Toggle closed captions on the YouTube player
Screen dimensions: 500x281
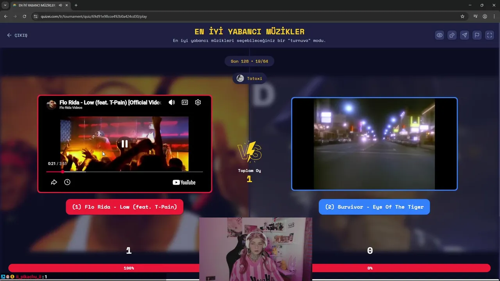[x=185, y=102]
